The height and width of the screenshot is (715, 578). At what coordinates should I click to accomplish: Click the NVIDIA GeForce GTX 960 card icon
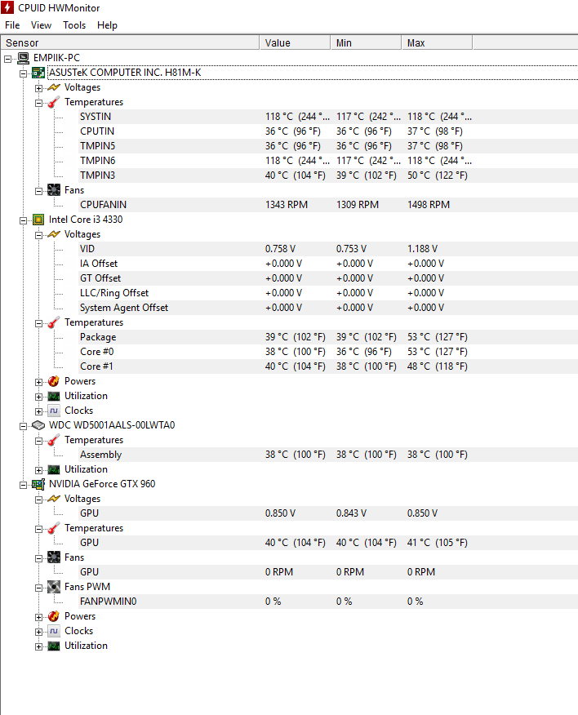[x=38, y=484]
